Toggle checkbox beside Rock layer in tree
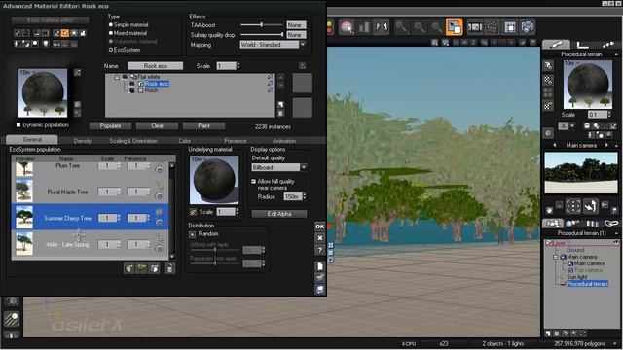Screen dimensions: 623x350 pyautogui.click(x=140, y=90)
